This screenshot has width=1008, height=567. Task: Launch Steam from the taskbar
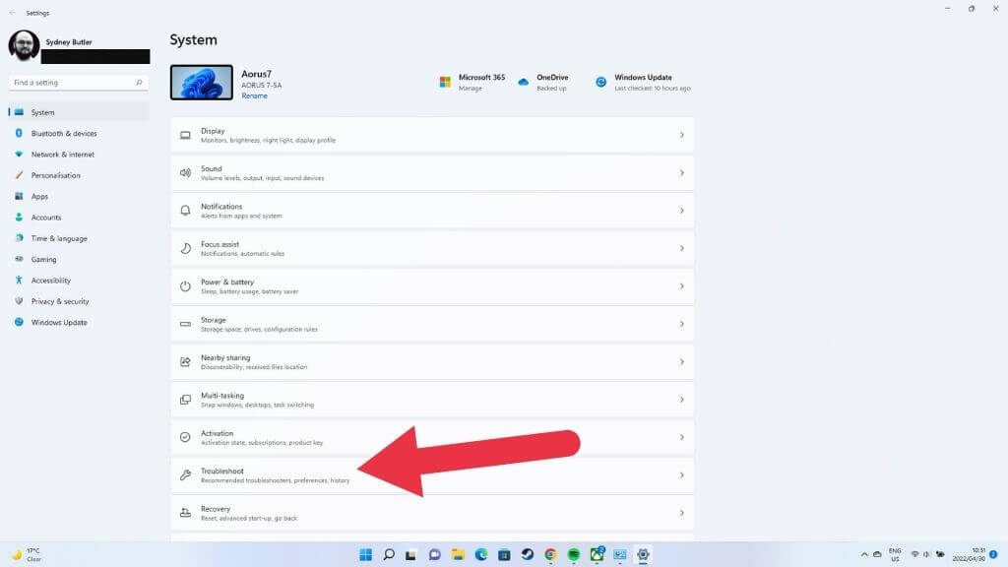tap(528, 554)
